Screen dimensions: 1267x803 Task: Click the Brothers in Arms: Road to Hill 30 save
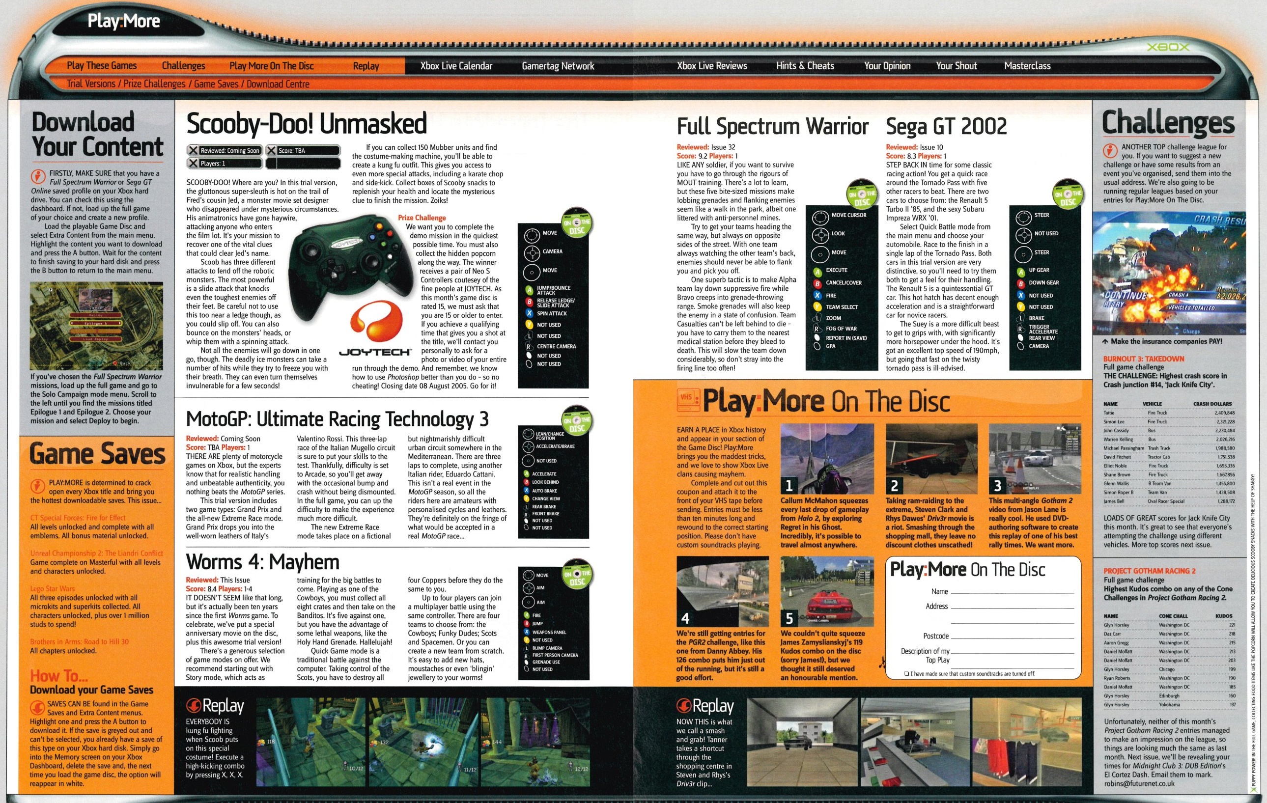[x=80, y=641]
